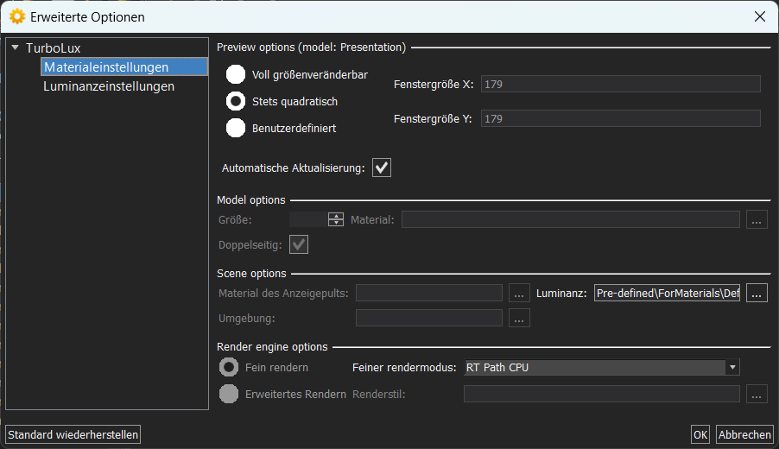Confirm with the OK button

coord(700,434)
